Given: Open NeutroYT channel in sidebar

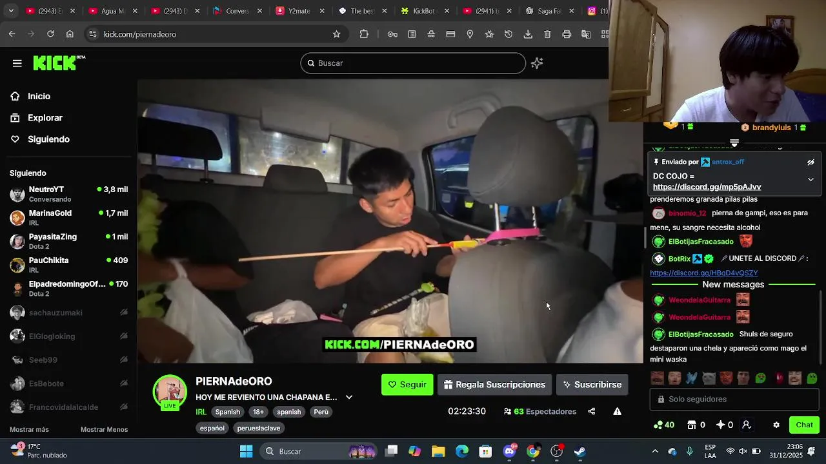Looking at the screenshot, I should point(68,194).
